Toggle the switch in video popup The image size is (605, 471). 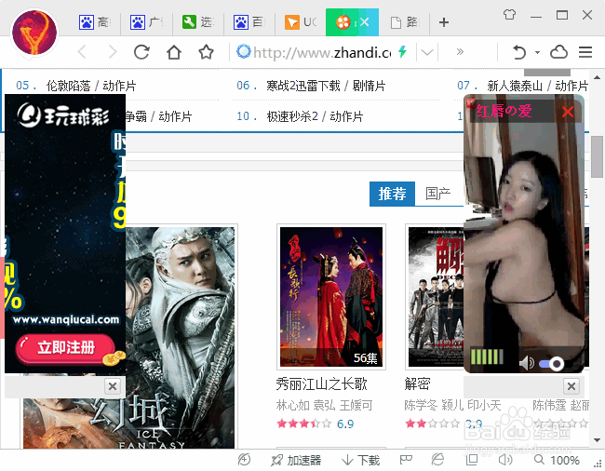tap(552, 363)
